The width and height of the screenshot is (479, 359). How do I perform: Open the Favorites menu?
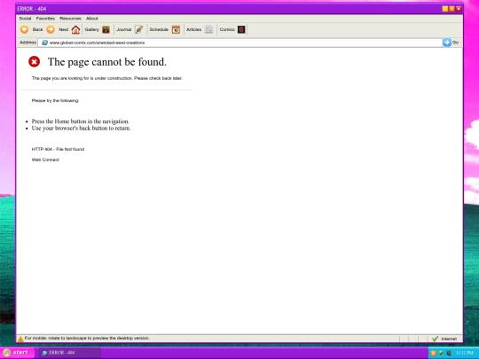[x=45, y=19]
